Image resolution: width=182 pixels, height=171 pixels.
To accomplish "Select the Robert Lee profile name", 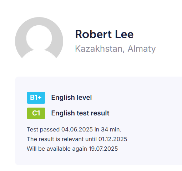I will 105,34.
